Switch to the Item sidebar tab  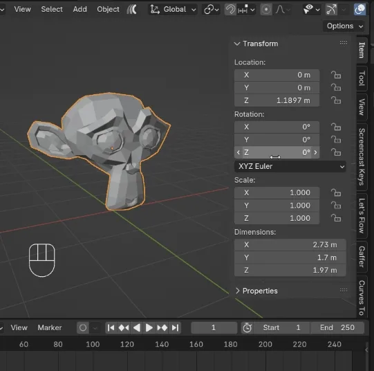(362, 50)
